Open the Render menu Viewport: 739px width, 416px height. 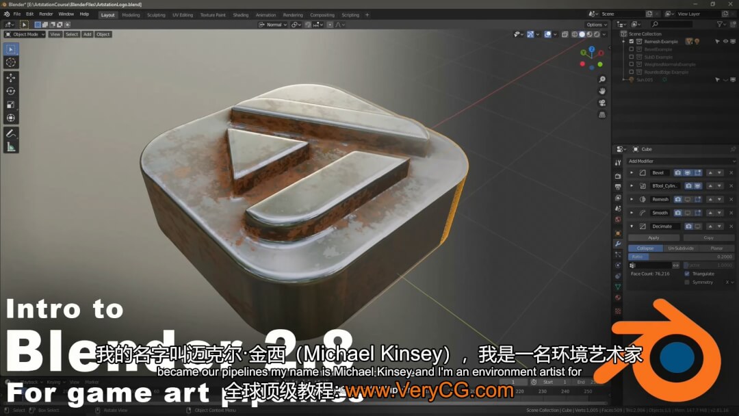[46, 14]
